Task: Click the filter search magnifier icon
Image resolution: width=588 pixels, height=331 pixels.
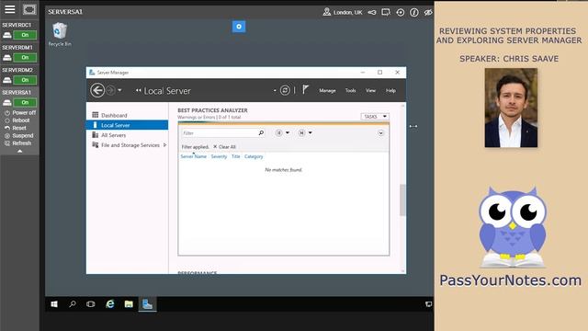Action: [261, 132]
